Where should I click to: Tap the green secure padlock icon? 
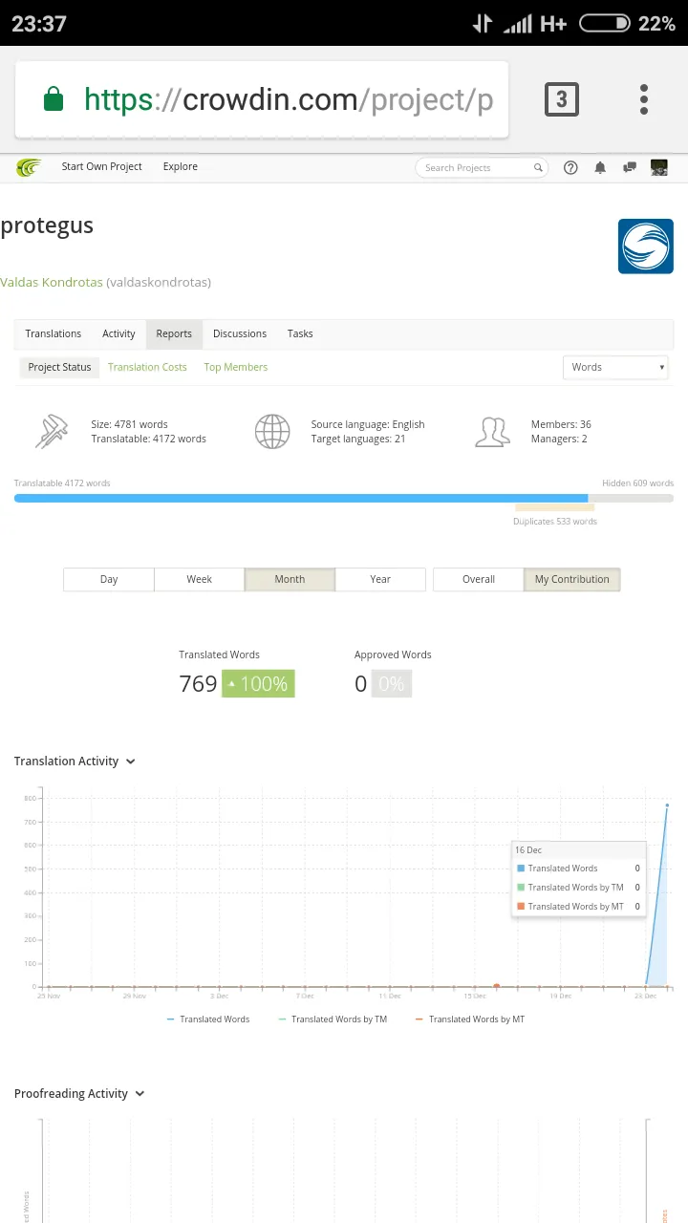pos(54,99)
